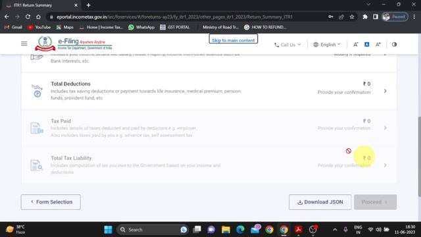
Task: Expand the Total Deductions chevron
Action: [385, 91]
